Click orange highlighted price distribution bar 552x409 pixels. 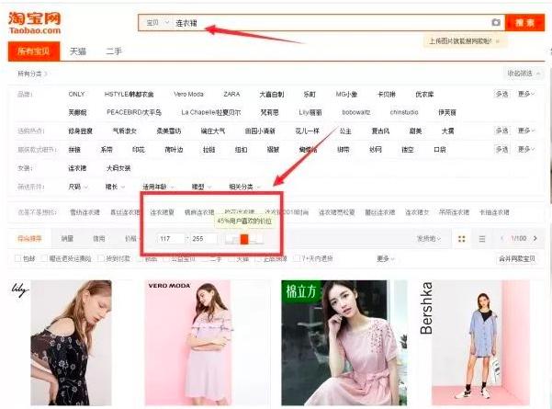pos(244,239)
